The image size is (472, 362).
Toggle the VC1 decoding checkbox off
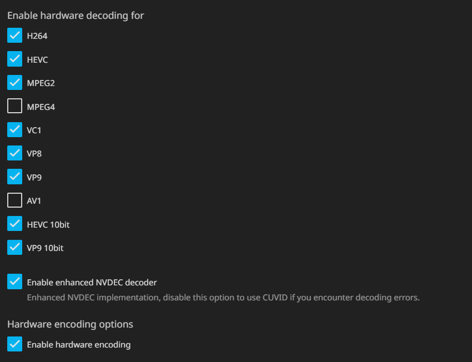tap(14, 130)
